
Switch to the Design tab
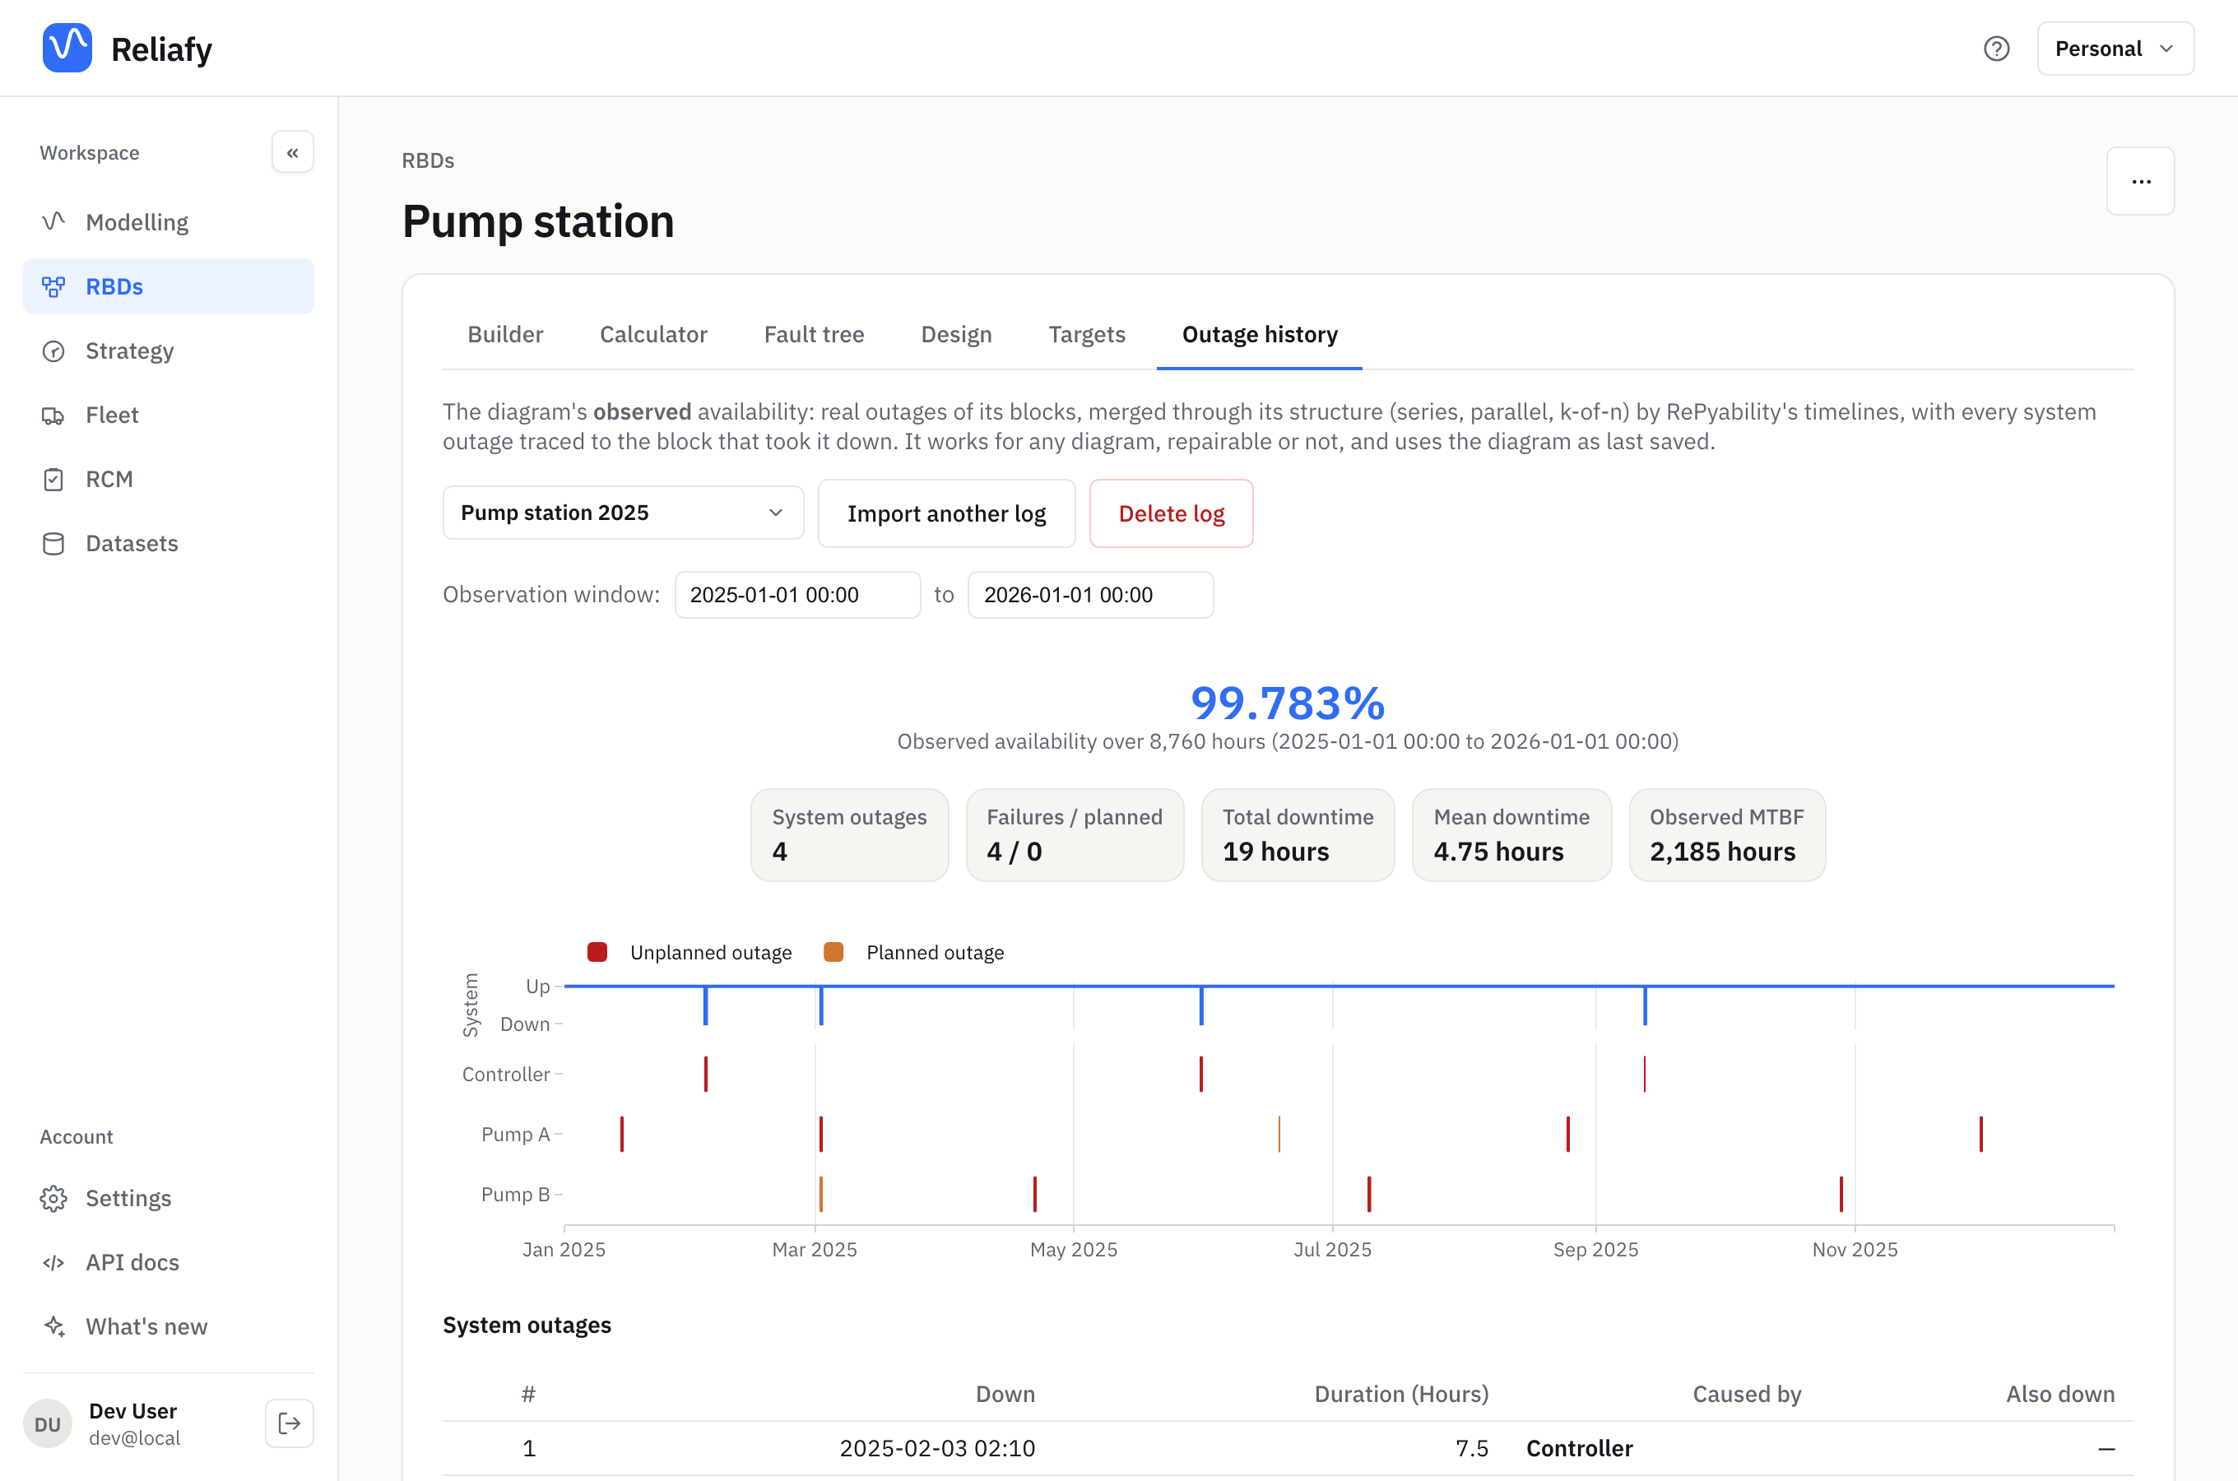[x=957, y=334]
